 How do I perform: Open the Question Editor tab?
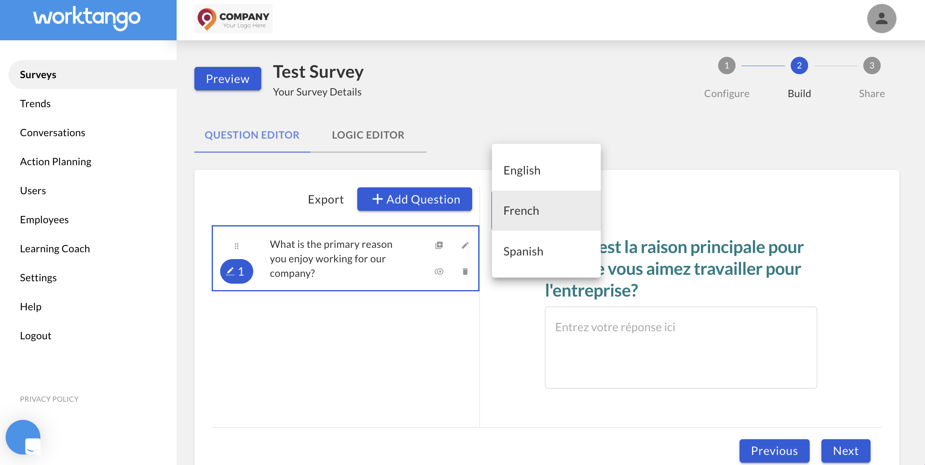click(252, 135)
